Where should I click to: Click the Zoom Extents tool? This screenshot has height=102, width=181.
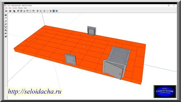tap(6, 27)
